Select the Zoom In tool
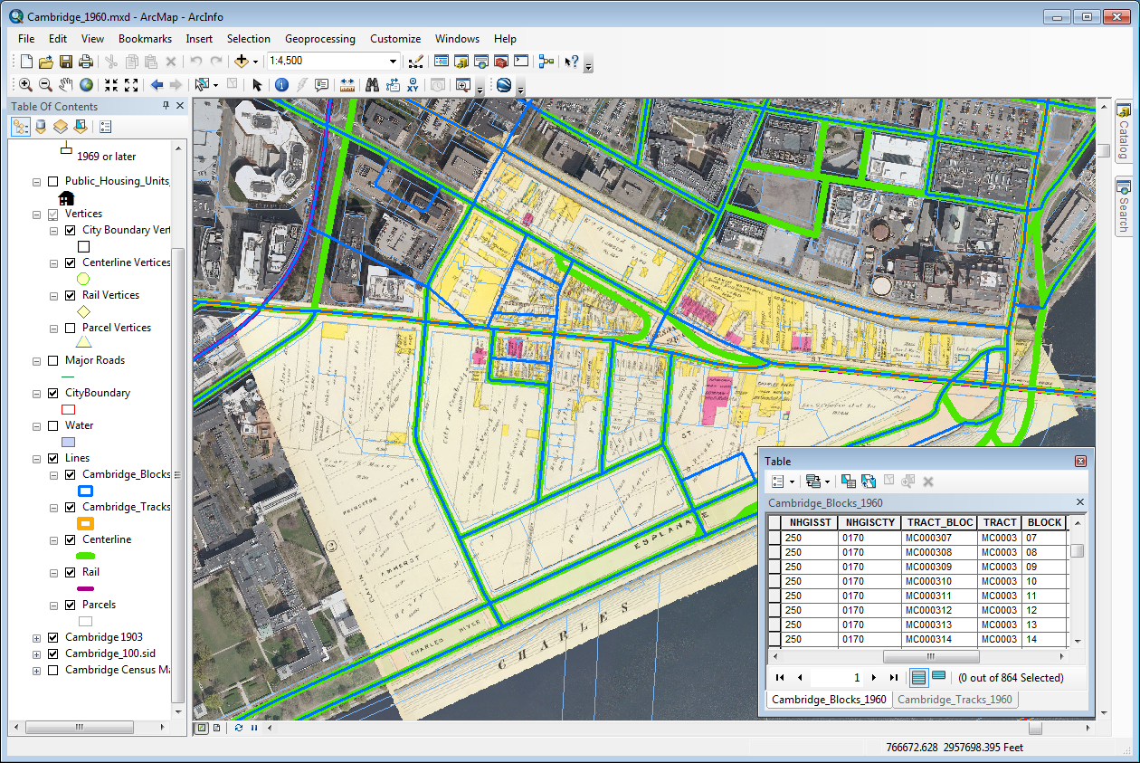This screenshot has width=1140, height=763. coord(25,85)
